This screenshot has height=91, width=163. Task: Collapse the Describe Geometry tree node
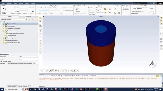(x=2, y=31)
